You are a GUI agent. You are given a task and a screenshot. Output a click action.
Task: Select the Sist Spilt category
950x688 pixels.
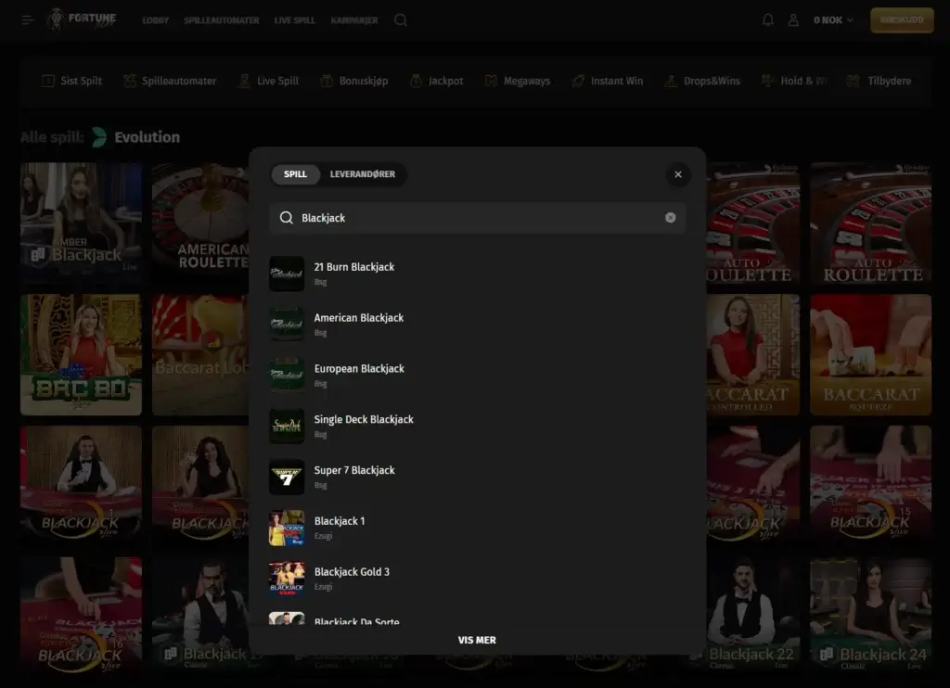coord(71,81)
